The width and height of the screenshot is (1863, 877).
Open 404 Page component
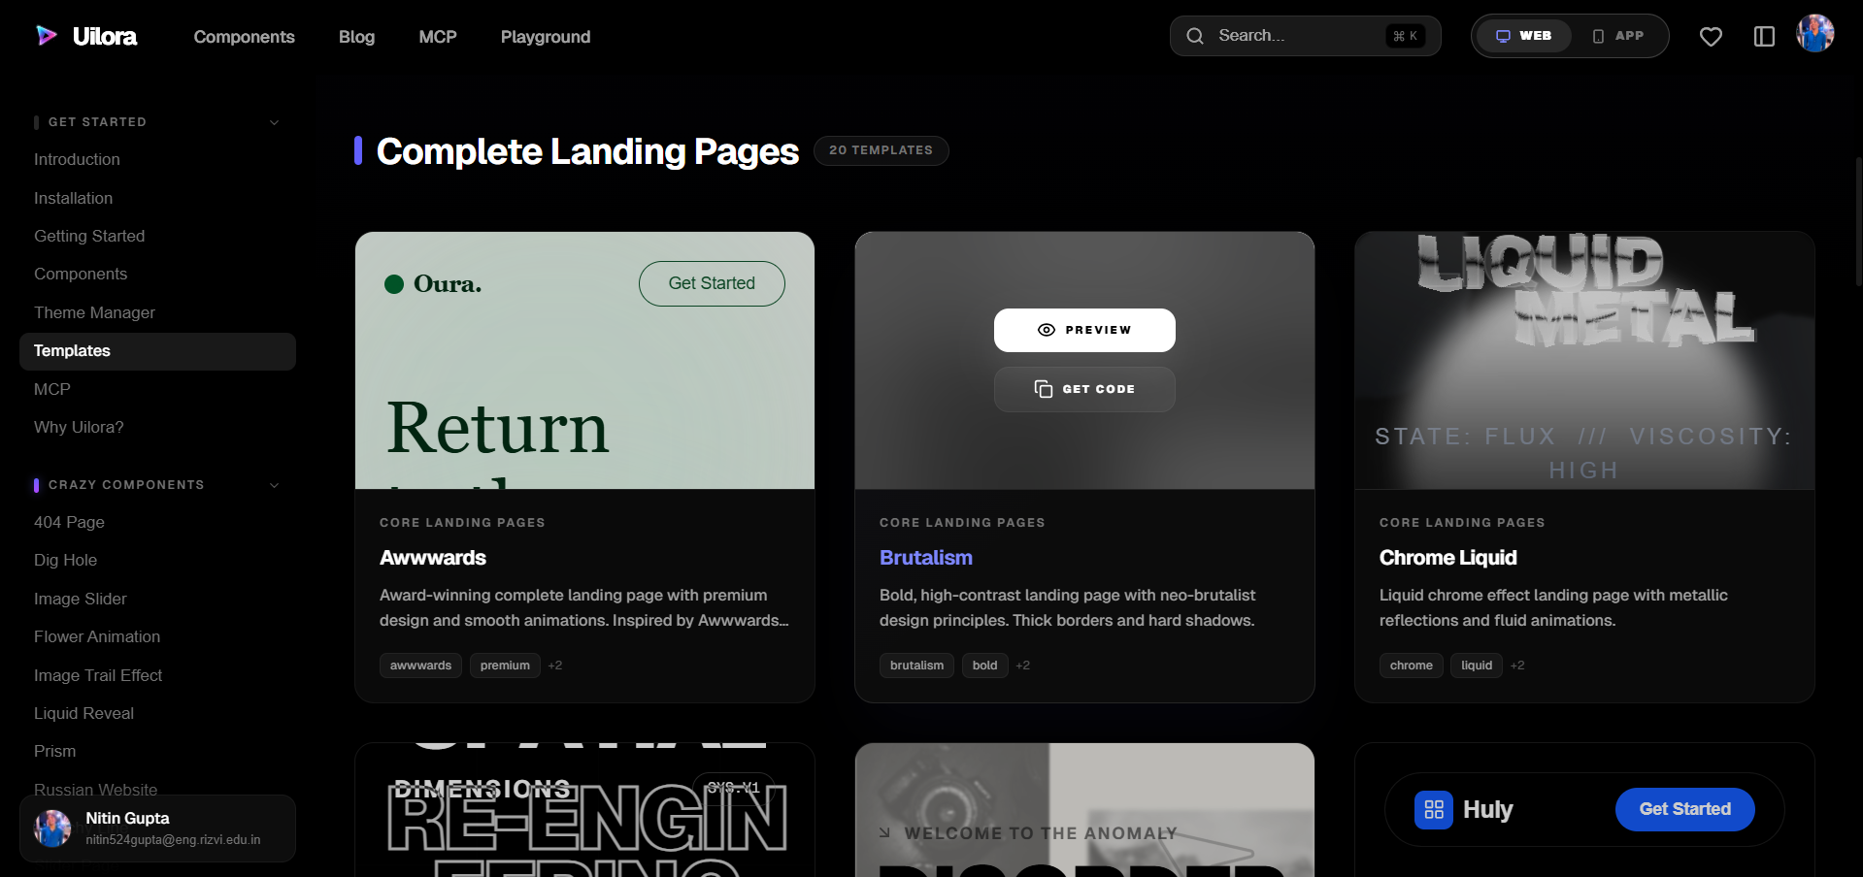point(69,522)
